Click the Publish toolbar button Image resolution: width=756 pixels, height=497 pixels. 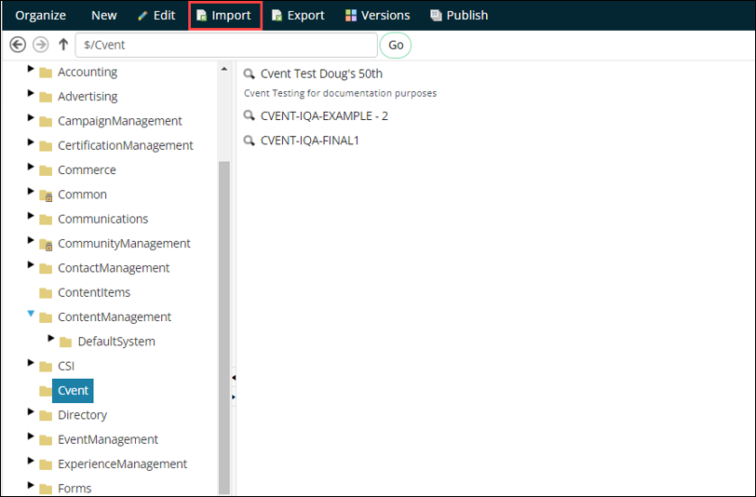(458, 16)
